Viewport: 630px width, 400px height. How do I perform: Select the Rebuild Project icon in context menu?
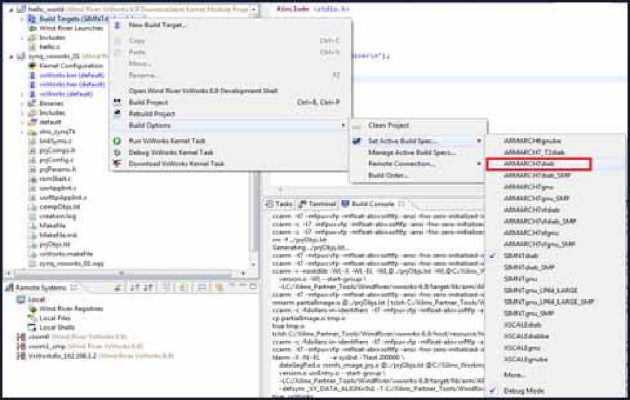tap(116, 113)
